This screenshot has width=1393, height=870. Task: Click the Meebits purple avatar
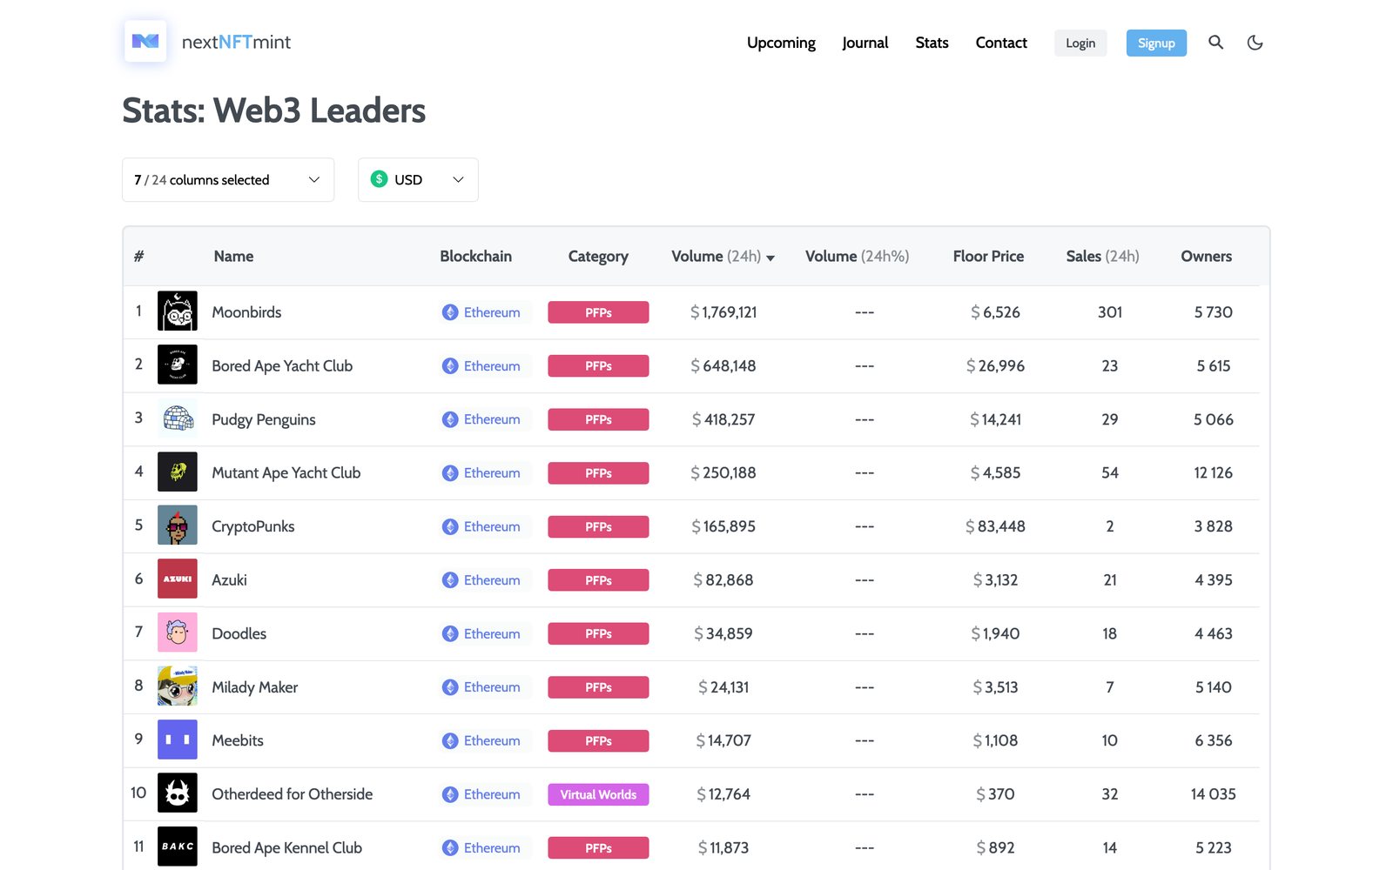coord(178,740)
